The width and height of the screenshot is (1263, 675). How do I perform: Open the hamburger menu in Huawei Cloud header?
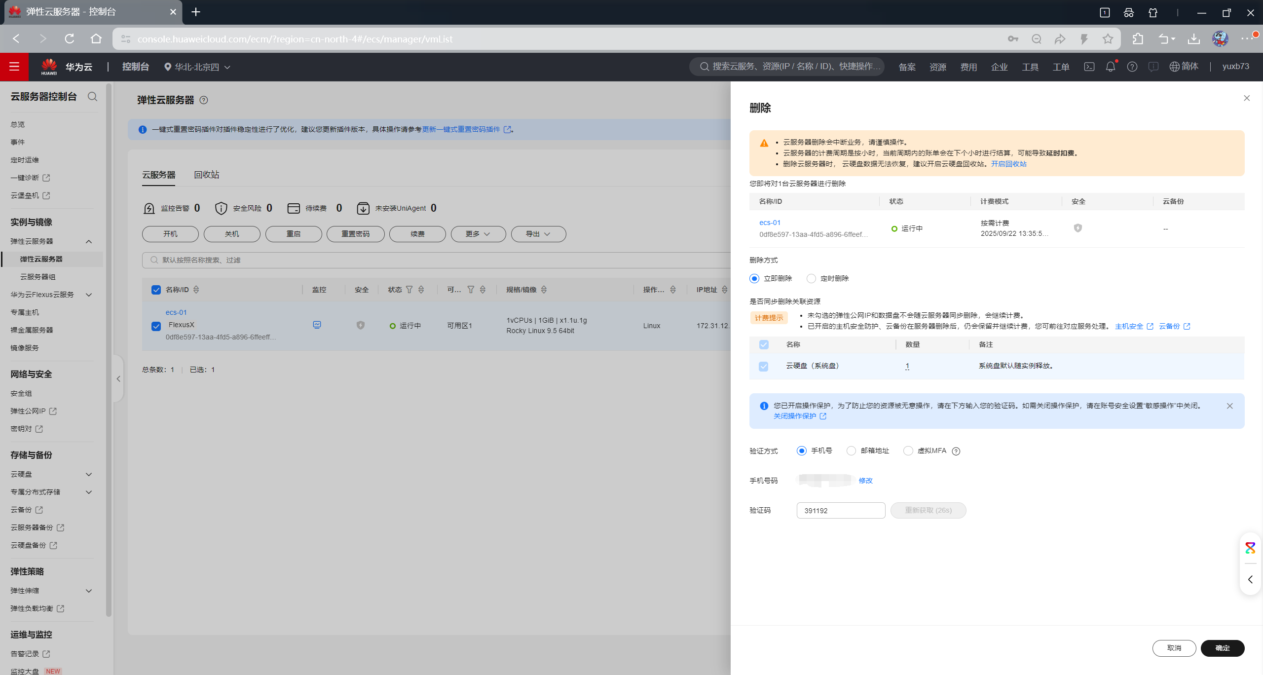[x=14, y=67]
